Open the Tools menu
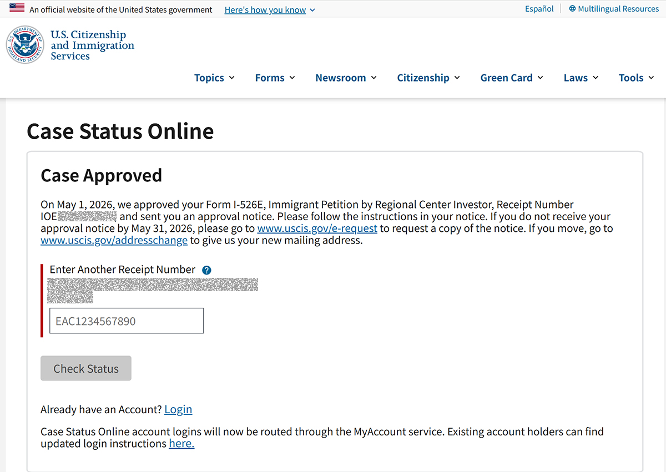This screenshot has width=666, height=472. 637,78
